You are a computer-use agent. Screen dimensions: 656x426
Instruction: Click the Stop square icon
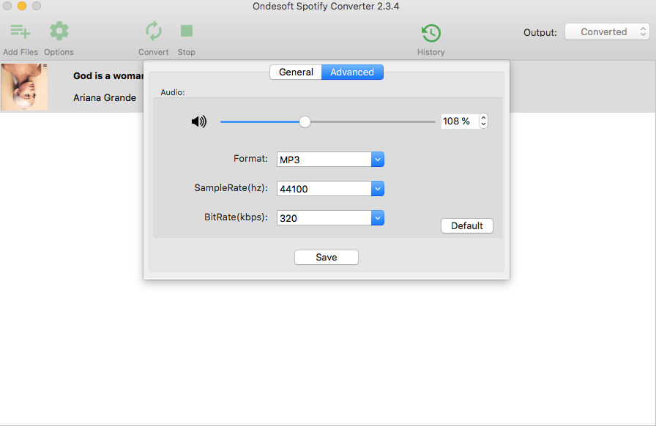(x=187, y=31)
